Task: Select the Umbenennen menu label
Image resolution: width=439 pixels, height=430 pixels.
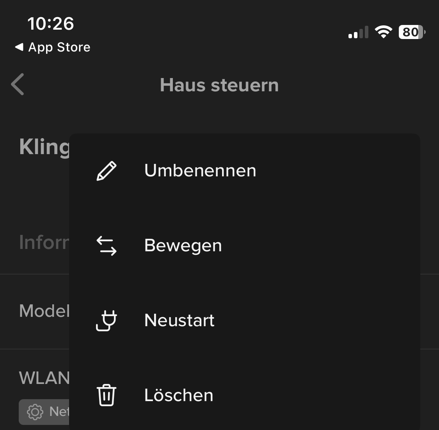Action: [200, 171]
